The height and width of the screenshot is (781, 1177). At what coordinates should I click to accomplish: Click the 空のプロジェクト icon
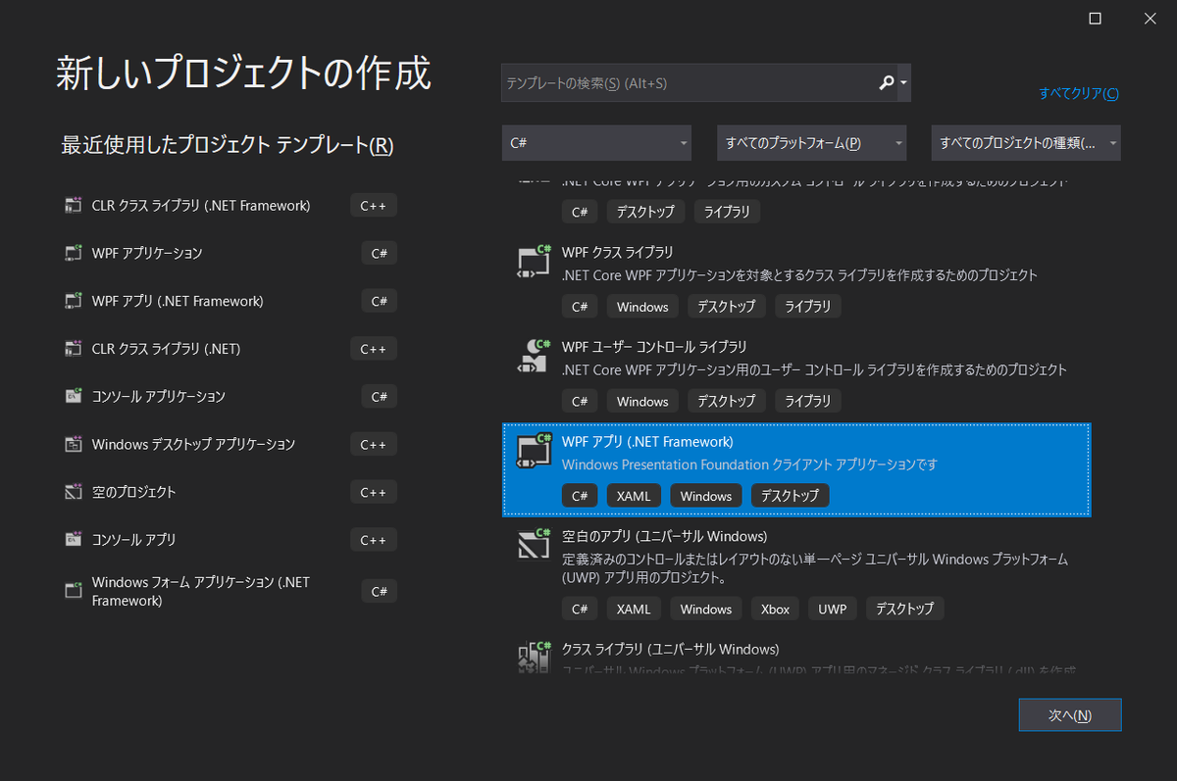pos(73,492)
